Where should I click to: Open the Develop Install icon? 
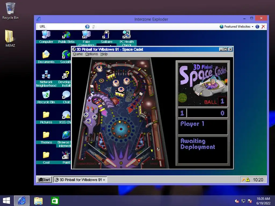66,75
